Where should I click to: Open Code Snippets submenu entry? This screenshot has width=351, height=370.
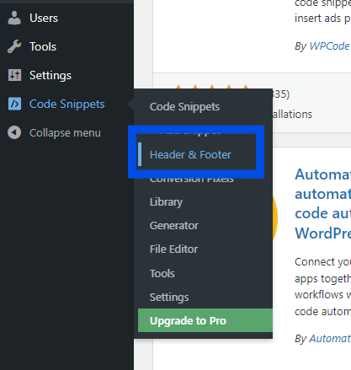click(x=184, y=107)
